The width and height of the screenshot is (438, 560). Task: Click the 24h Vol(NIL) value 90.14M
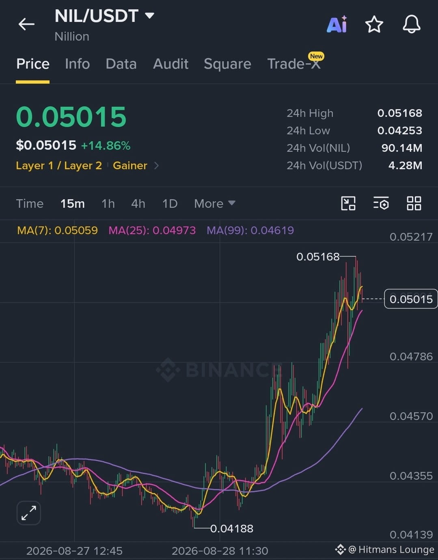(402, 148)
